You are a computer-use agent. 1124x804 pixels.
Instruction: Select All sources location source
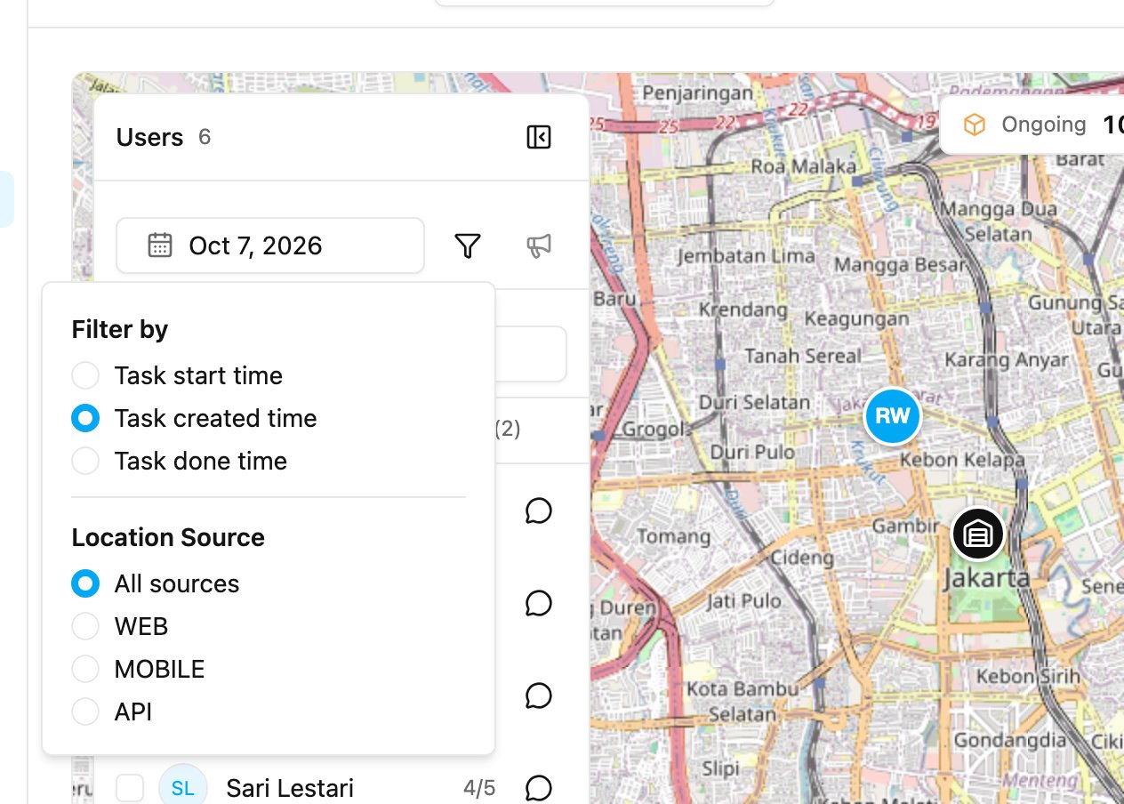[85, 583]
